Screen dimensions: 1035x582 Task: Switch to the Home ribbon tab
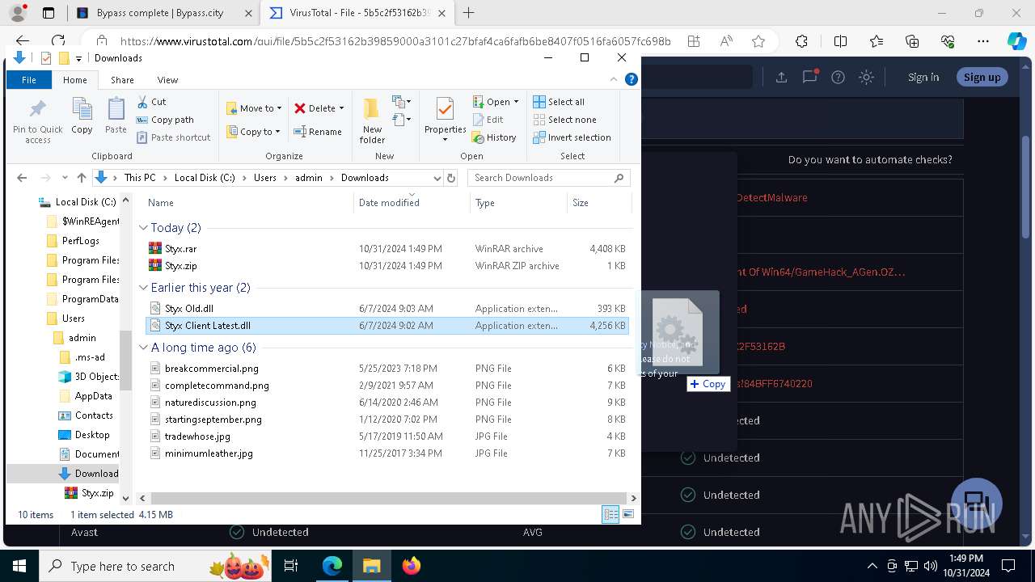75,80
